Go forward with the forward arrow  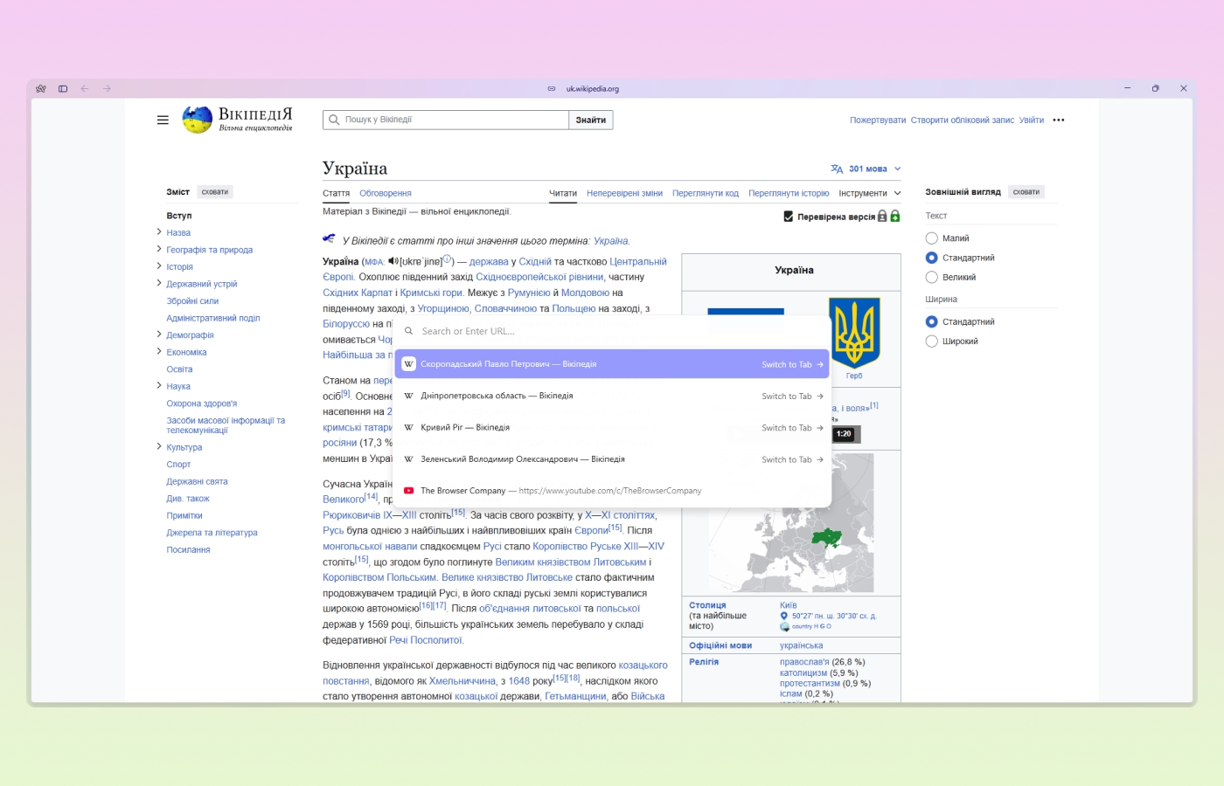pos(107,88)
